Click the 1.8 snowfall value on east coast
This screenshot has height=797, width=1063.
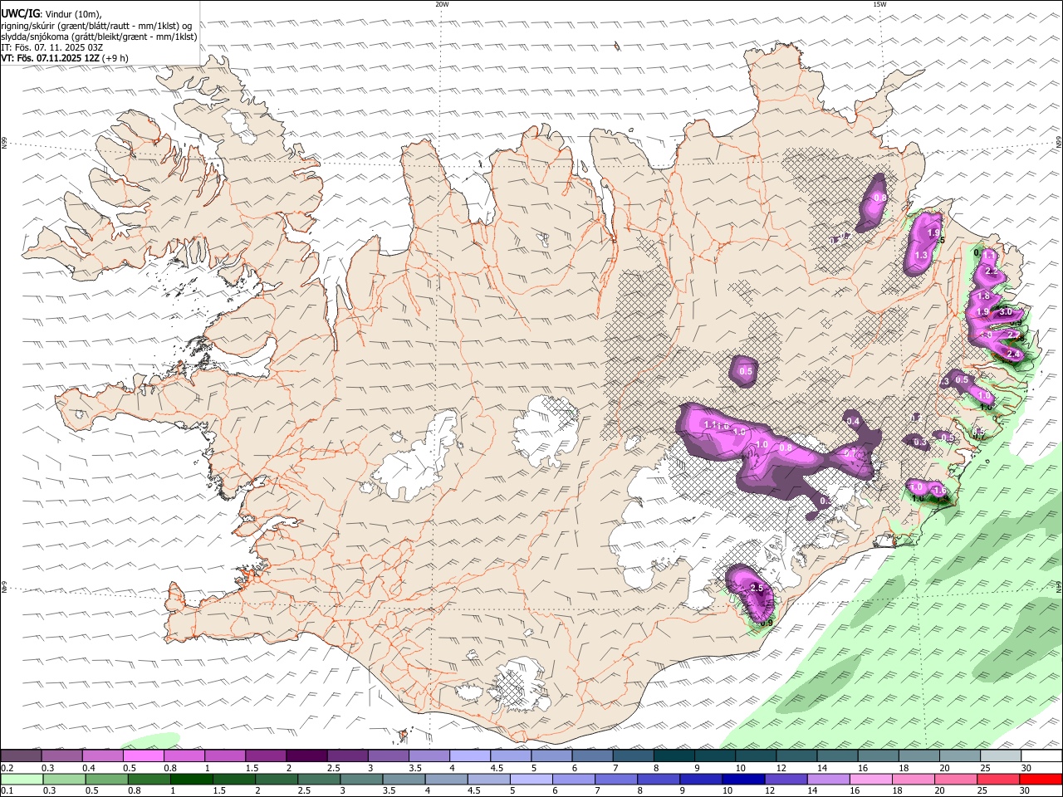(x=984, y=296)
